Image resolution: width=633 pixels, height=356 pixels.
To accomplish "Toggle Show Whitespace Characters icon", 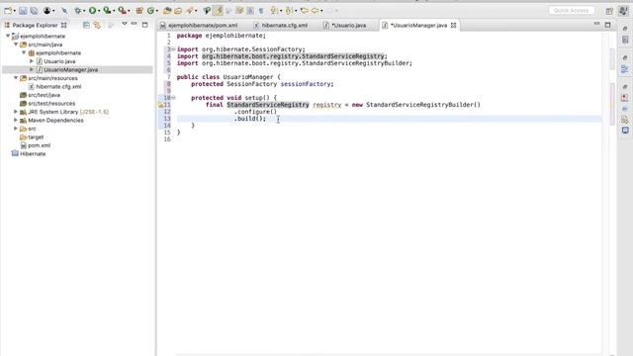I will [261, 11].
